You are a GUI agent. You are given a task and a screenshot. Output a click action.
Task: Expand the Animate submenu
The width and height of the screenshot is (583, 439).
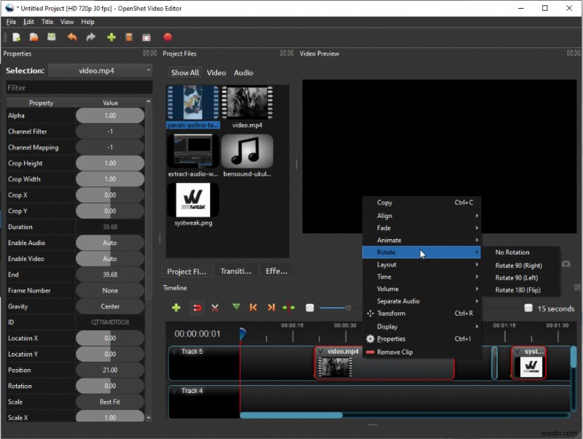click(x=422, y=241)
